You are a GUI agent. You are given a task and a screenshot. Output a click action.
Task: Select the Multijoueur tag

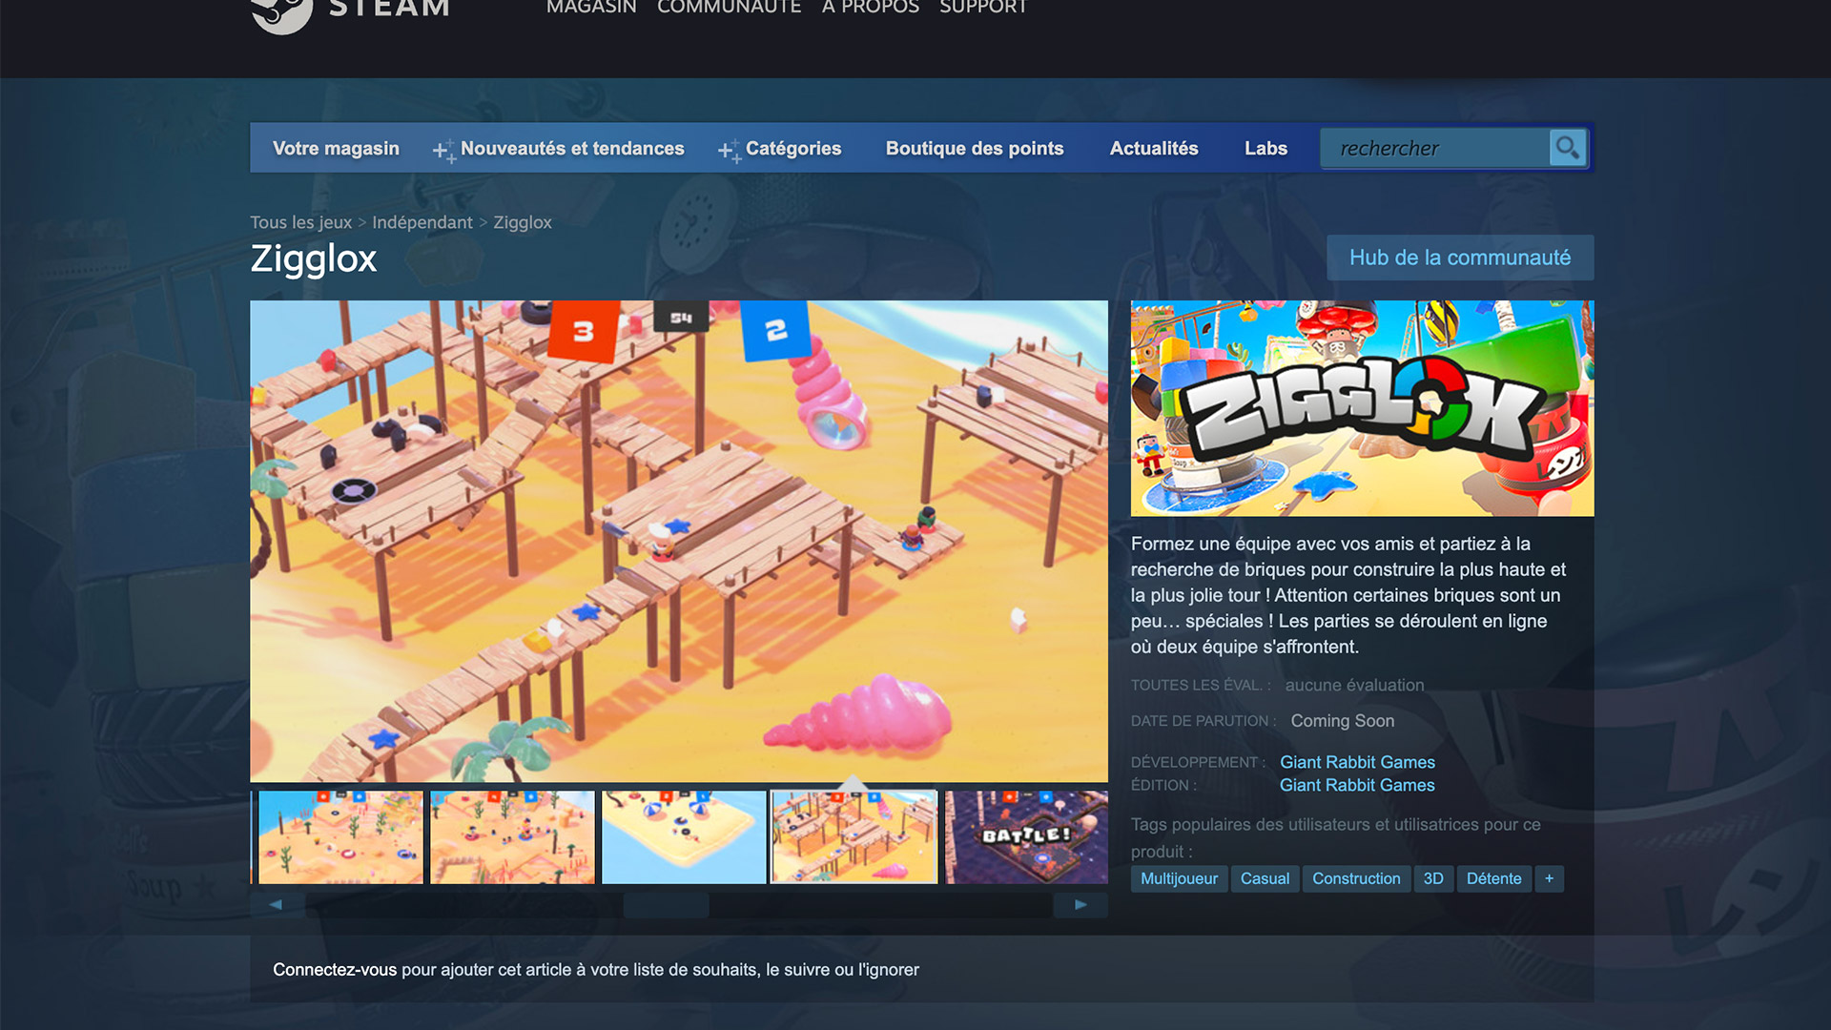point(1179,878)
